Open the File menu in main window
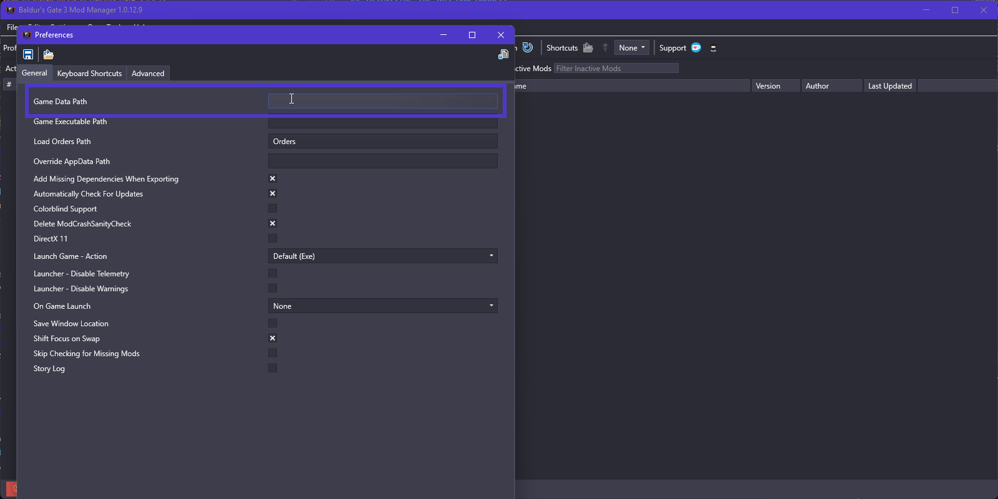Viewport: 998px width, 499px height. [12, 27]
